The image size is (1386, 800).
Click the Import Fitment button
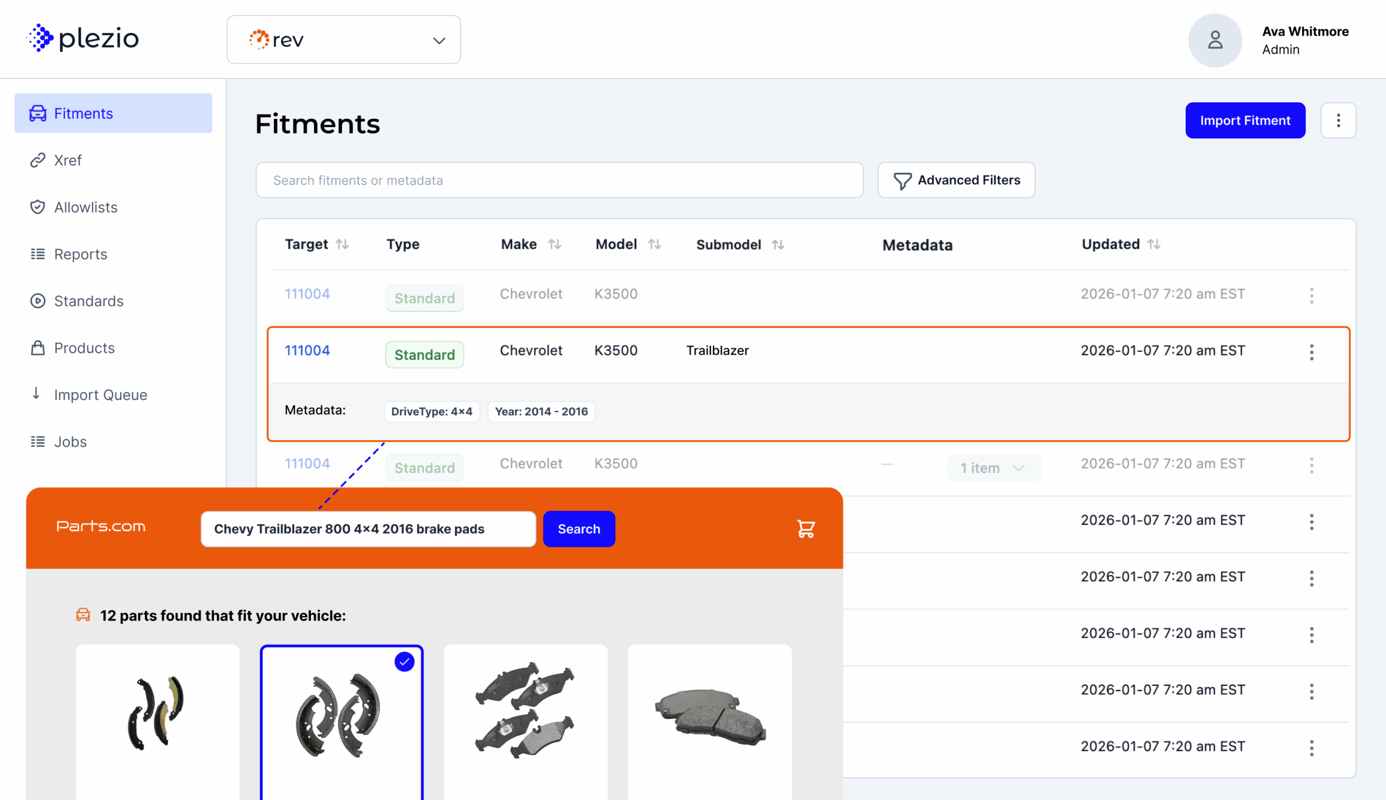pyautogui.click(x=1245, y=120)
